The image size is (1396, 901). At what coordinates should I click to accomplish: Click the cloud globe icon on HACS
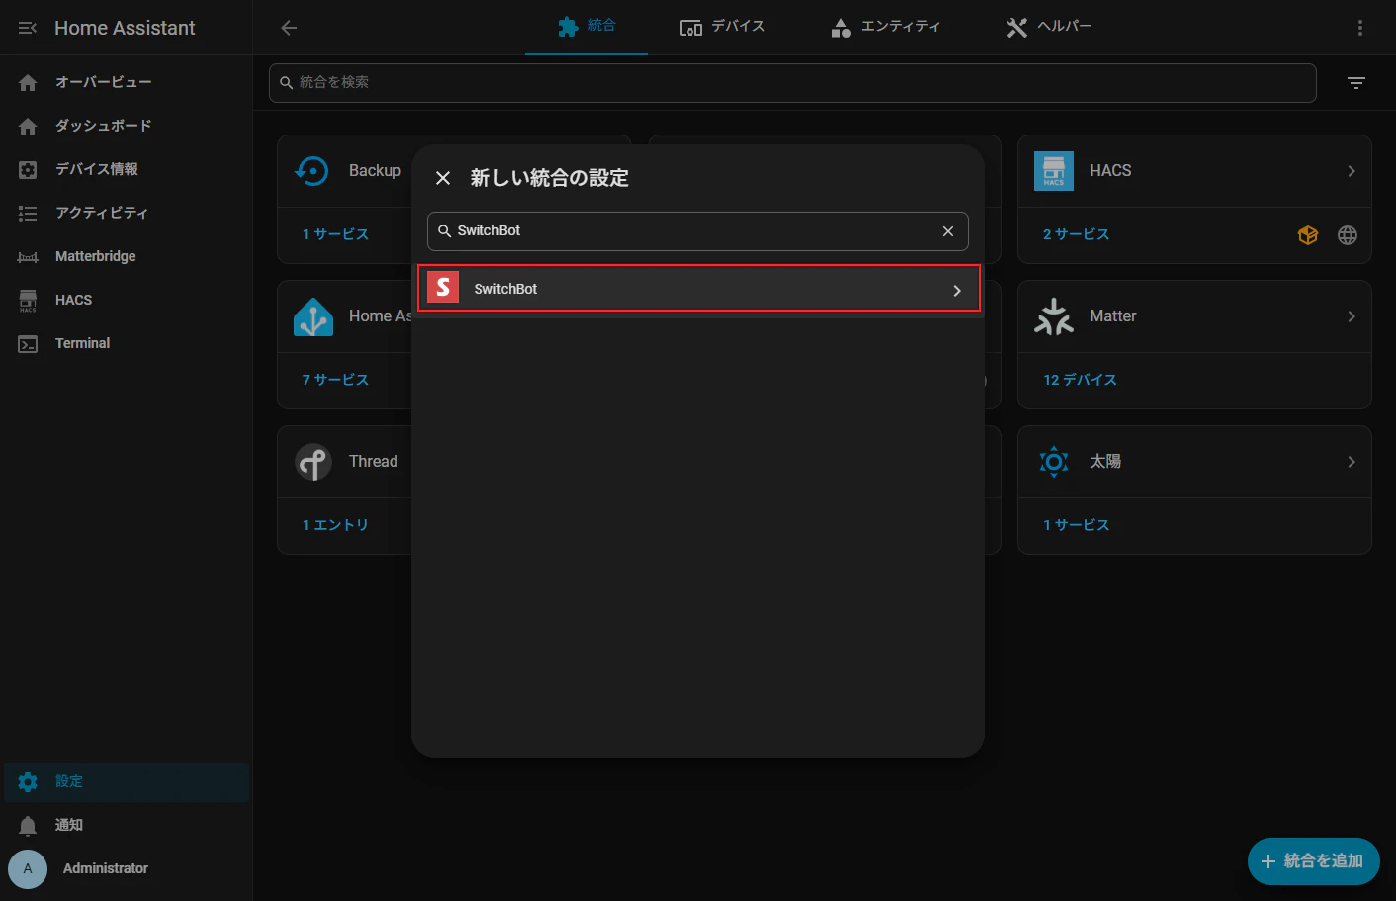[x=1348, y=235]
